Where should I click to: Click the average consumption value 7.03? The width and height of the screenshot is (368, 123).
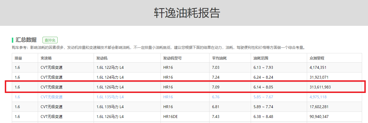[216, 67]
